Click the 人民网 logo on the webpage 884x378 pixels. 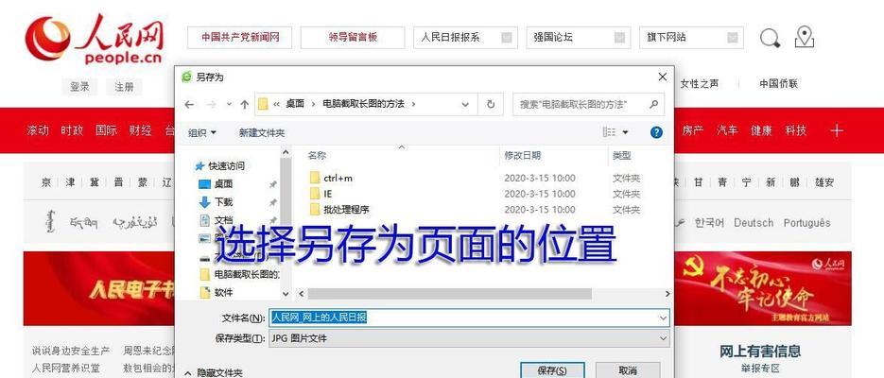(95, 39)
